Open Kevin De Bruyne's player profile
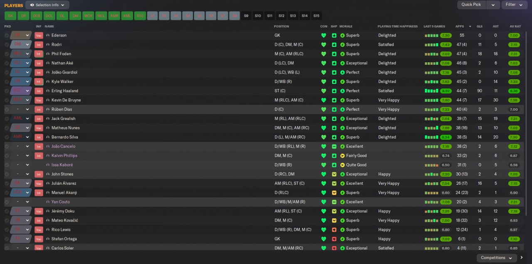 66,100
